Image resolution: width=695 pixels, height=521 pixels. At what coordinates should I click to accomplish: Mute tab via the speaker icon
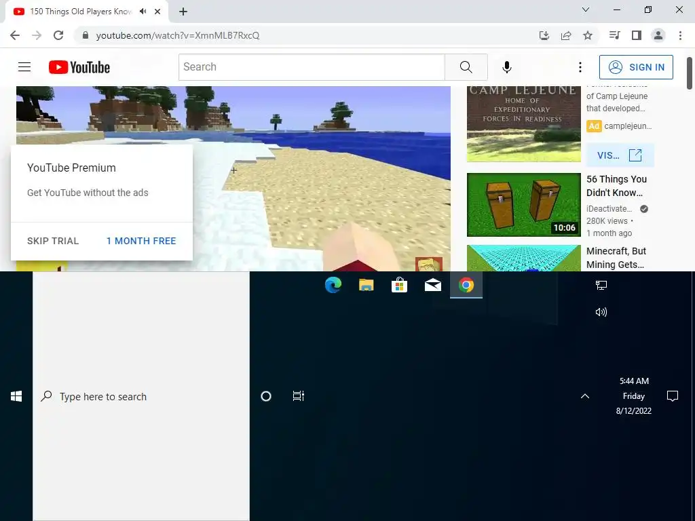(x=143, y=12)
